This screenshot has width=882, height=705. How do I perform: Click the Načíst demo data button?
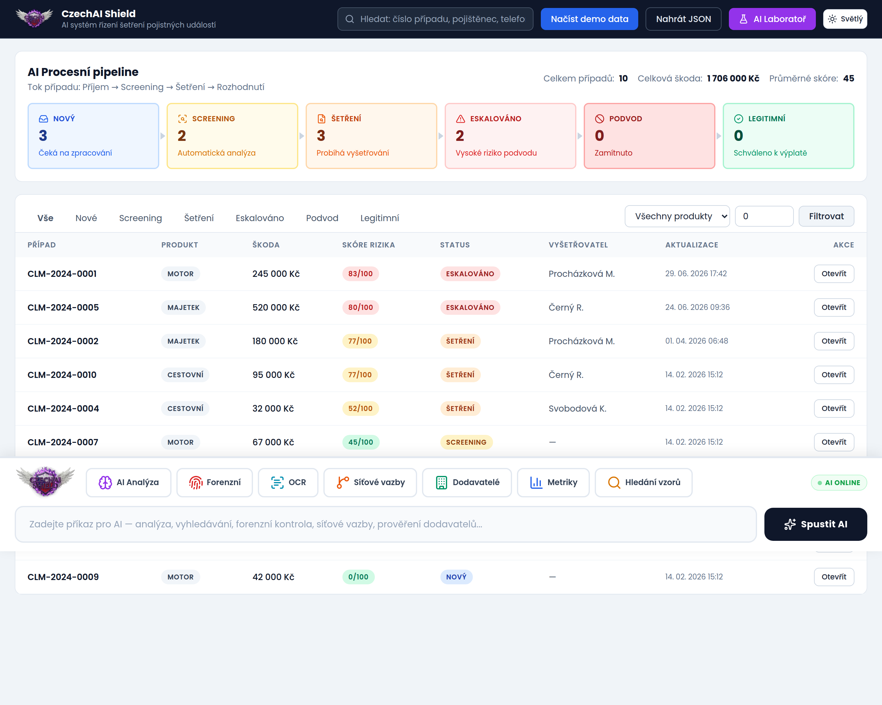pos(589,19)
